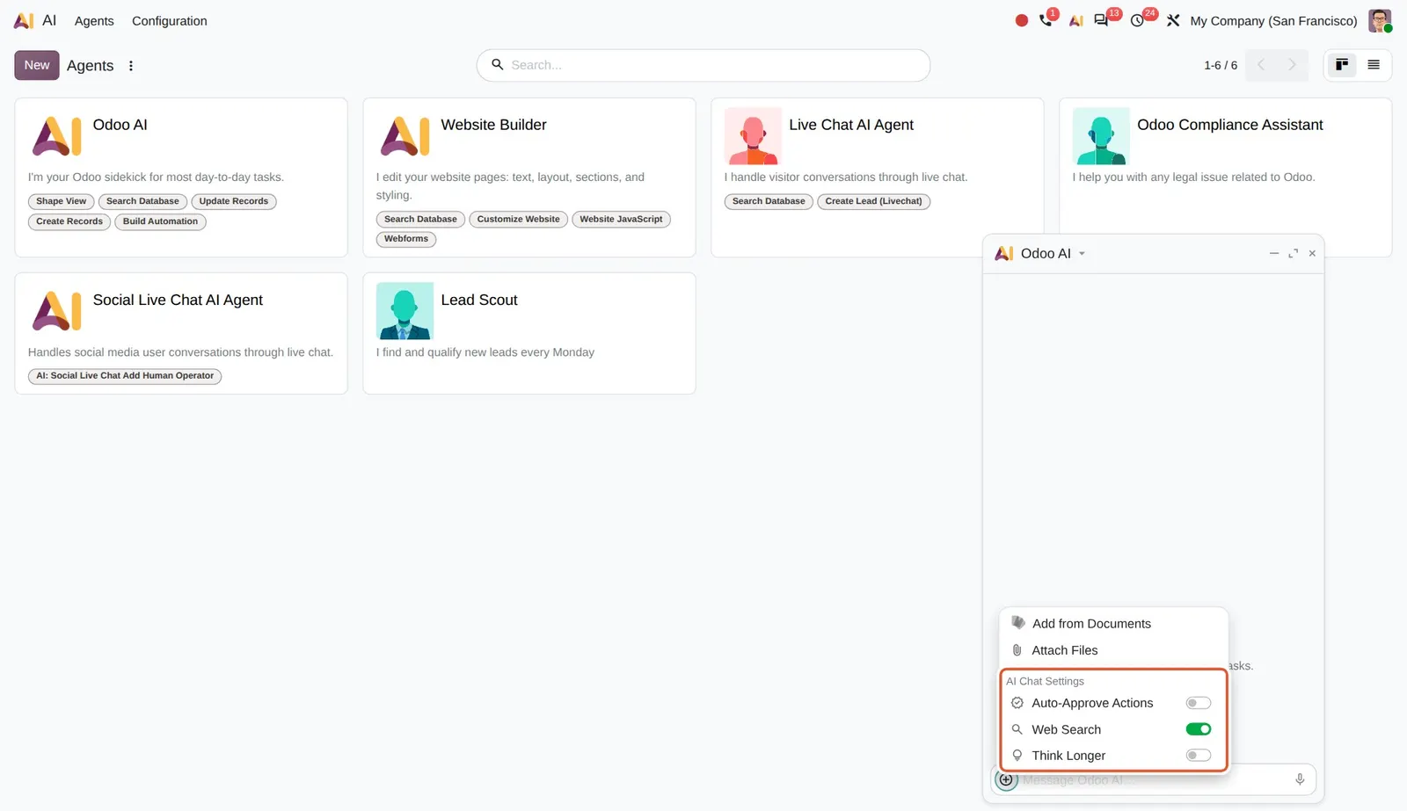Click the AI app logo in navbar

click(x=24, y=20)
